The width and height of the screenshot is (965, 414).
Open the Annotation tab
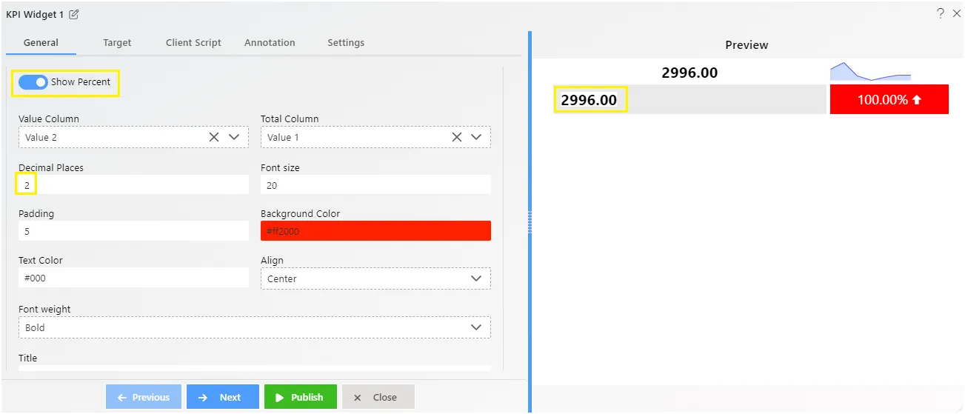coord(270,43)
